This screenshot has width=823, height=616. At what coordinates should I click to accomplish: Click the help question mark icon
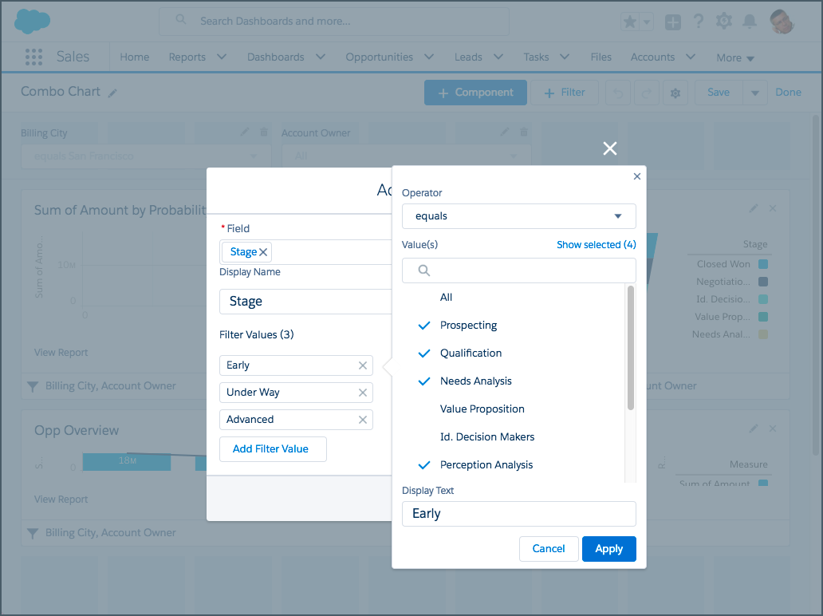699,22
